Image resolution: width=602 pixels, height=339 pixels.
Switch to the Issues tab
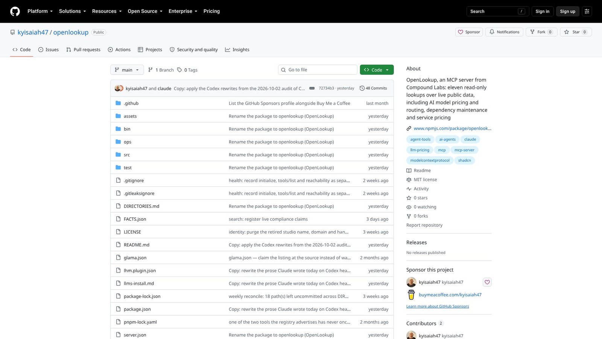[49, 50]
